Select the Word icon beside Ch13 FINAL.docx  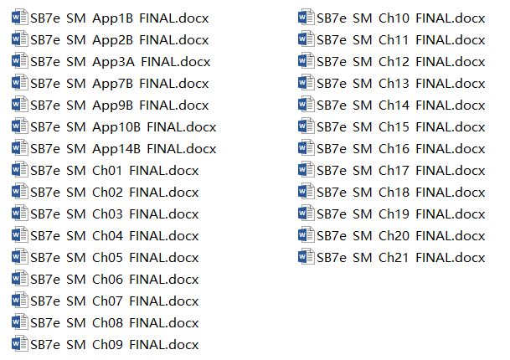pyautogui.click(x=306, y=83)
